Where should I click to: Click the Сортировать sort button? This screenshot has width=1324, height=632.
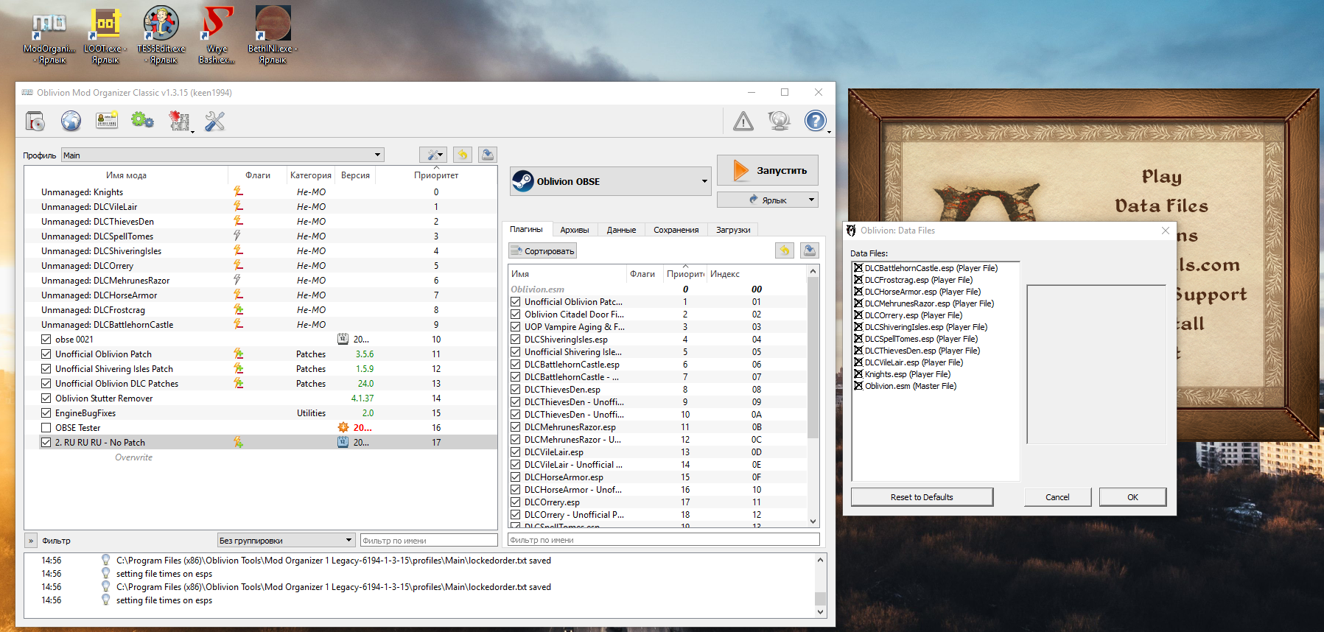coord(542,251)
